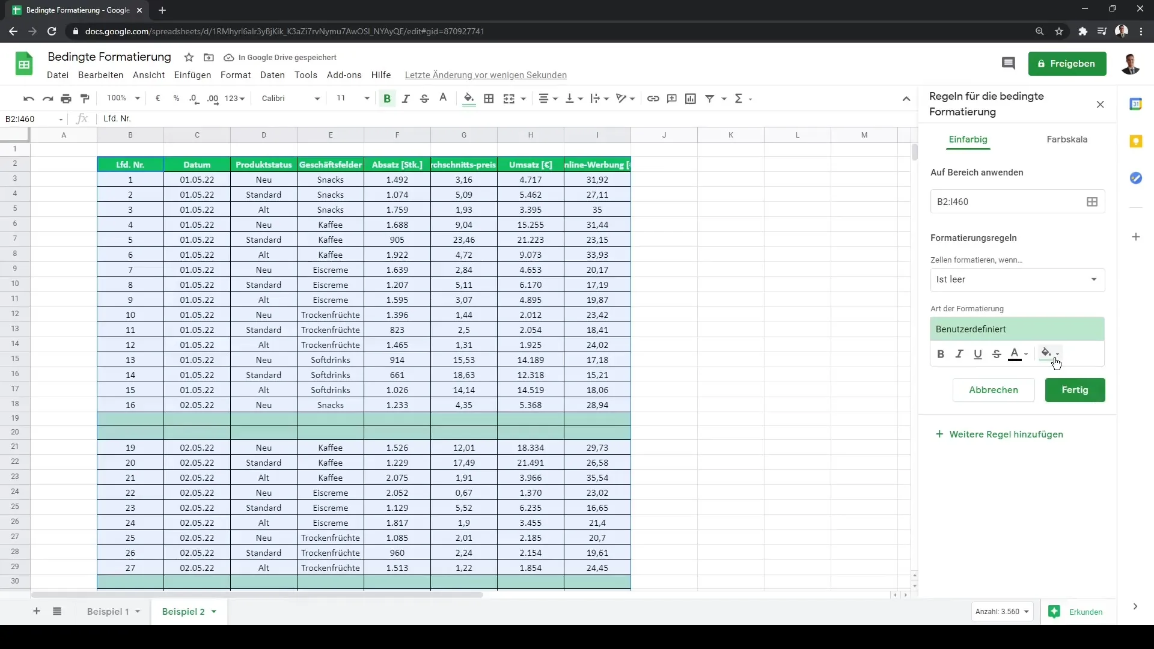1154x649 pixels.
Task: Format as currency with Euro icon
Action: 157,99
